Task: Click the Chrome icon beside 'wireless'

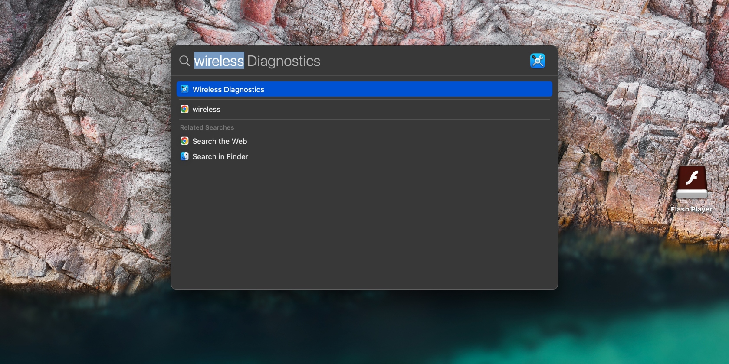Action: pyautogui.click(x=184, y=109)
